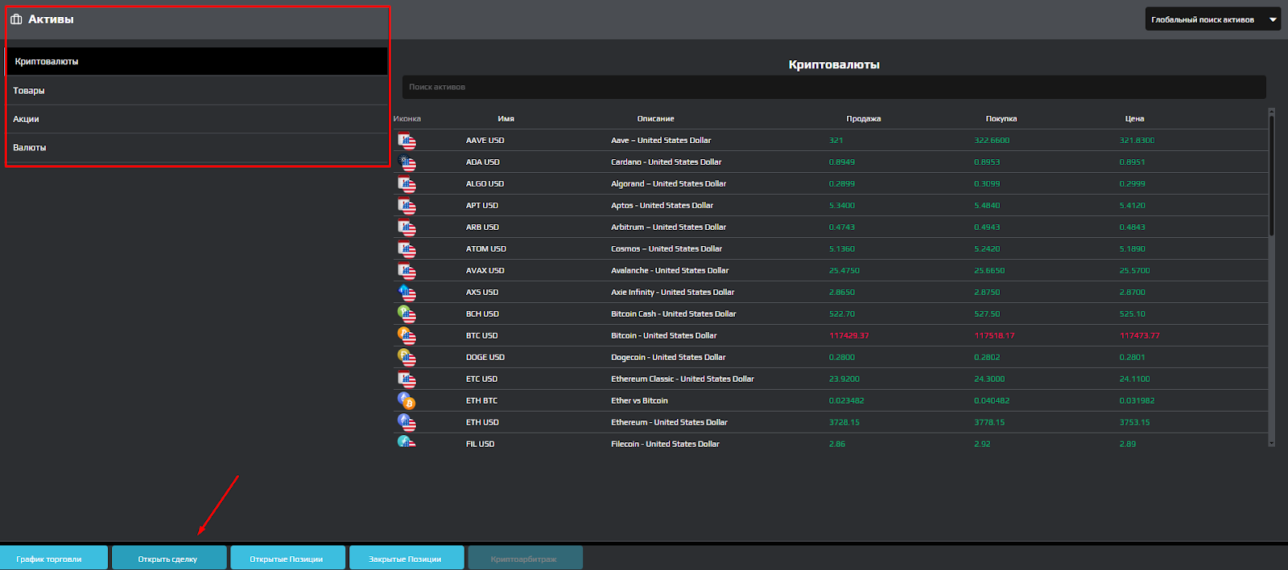Screen dimensions: 1288x570
Task: Click the Иконка column header
Action: (x=407, y=119)
